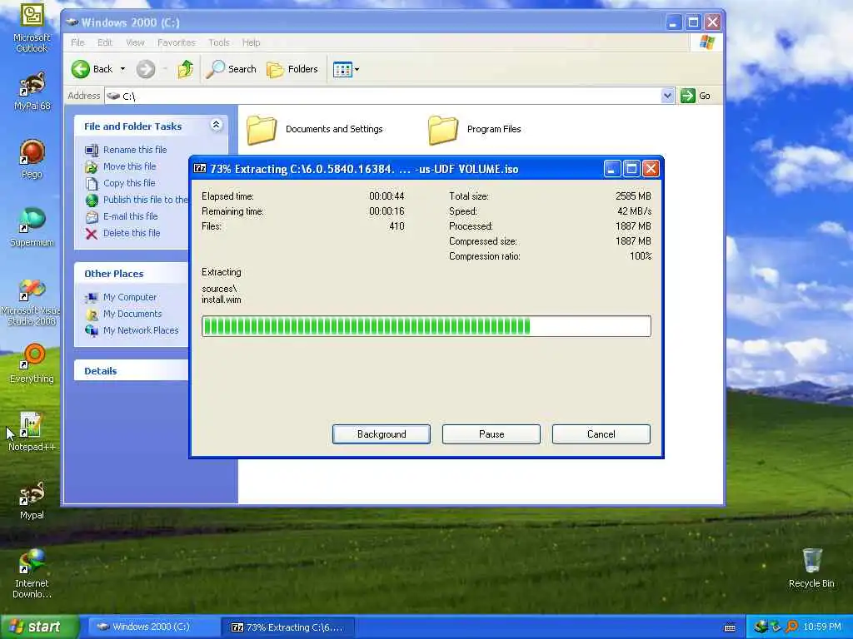Open Supermium browser shortcut
The image size is (853, 639).
pos(32,227)
